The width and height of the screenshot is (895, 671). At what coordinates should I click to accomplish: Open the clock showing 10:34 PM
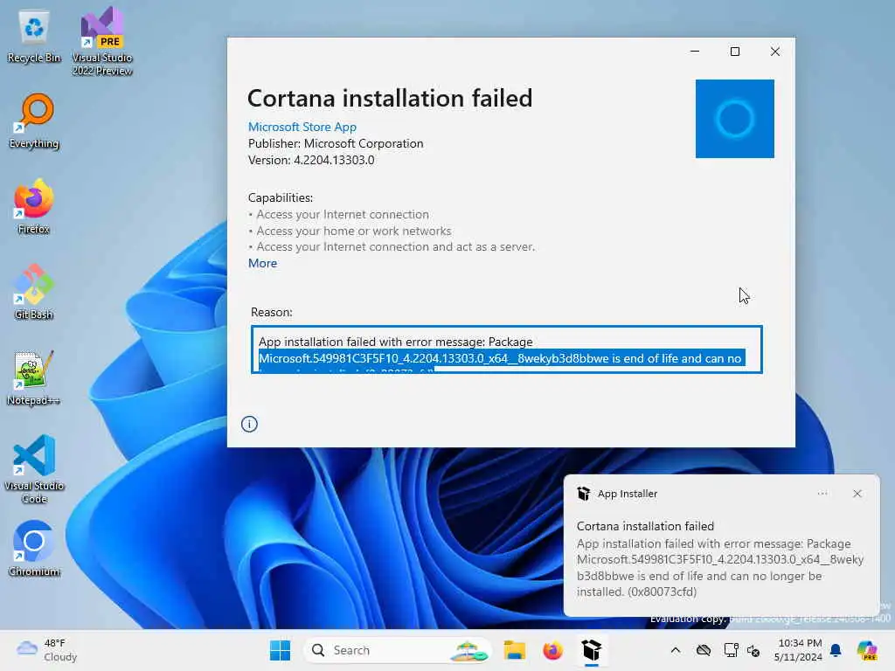pyautogui.click(x=799, y=650)
